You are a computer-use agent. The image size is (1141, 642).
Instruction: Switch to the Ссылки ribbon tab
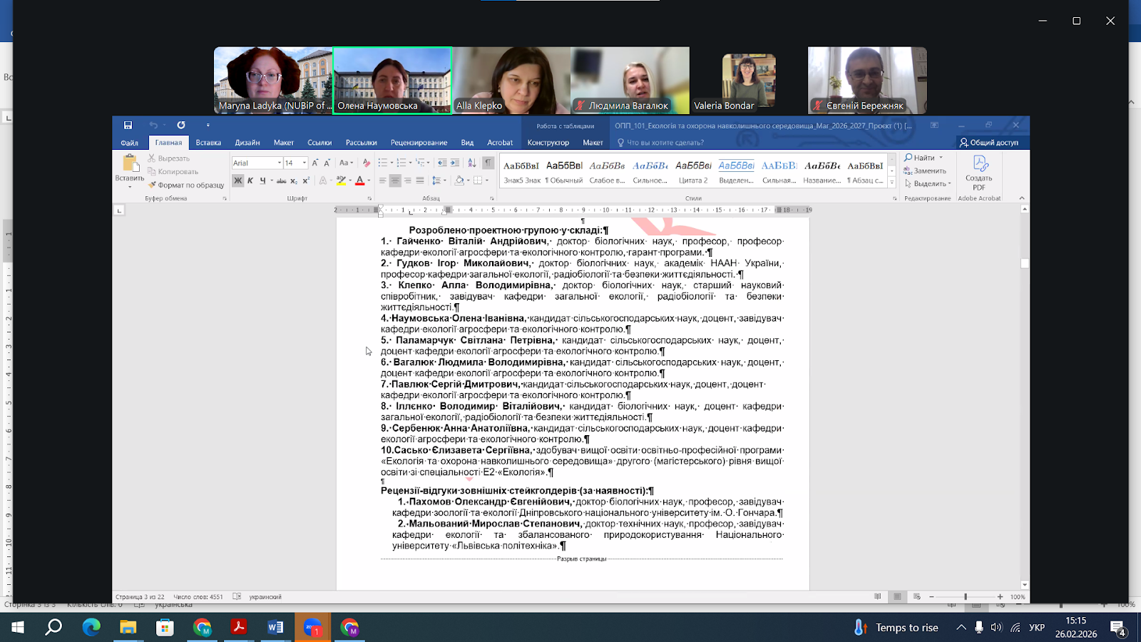point(319,143)
